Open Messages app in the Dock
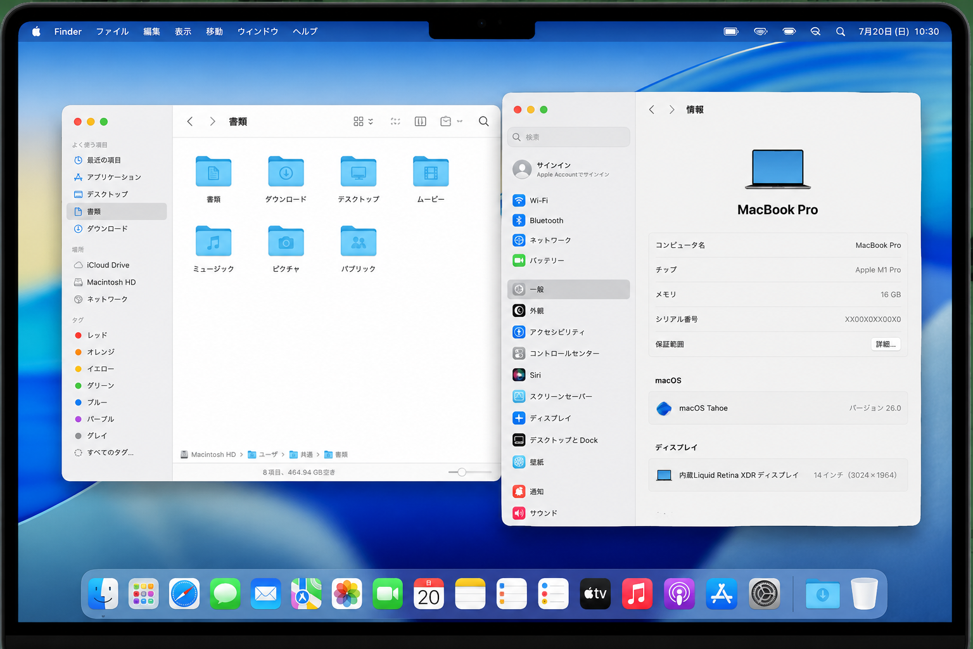Screen dimensions: 973x649 (x=225, y=594)
